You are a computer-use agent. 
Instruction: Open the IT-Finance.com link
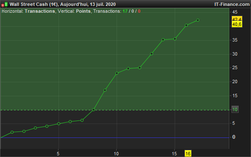(x=232, y=4)
